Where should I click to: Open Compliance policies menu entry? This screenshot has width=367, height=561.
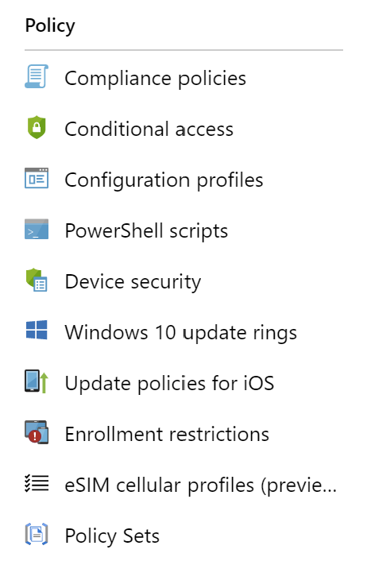[155, 79]
